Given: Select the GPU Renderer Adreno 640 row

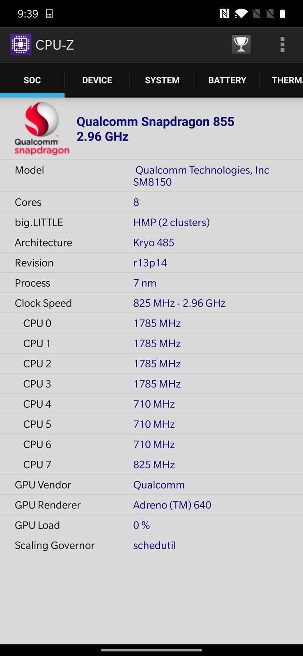Looking at the screenshot, I should (x=151, y=505).
